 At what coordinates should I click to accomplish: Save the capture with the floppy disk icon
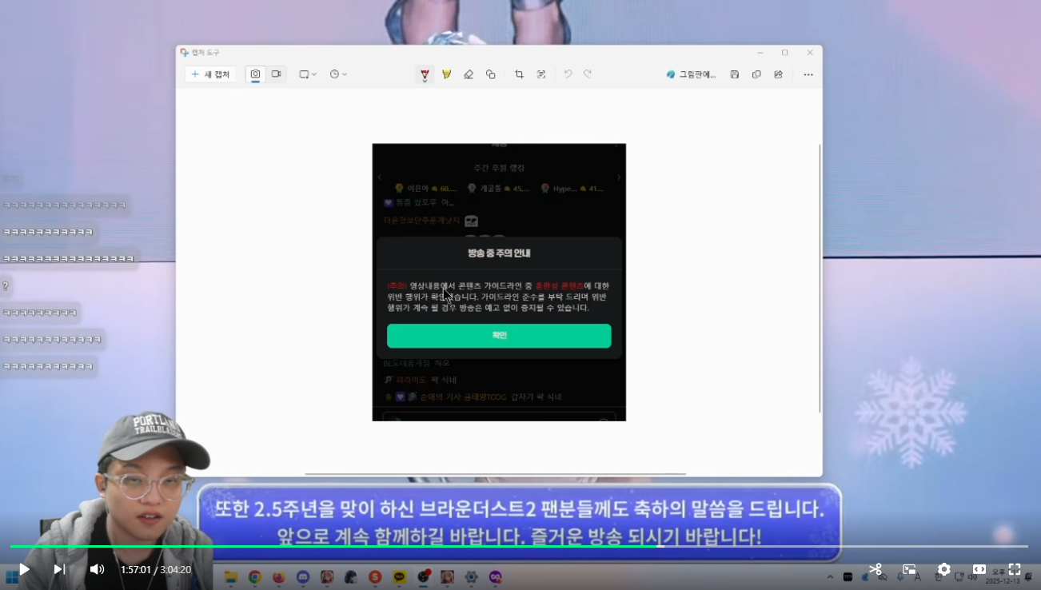735,74
